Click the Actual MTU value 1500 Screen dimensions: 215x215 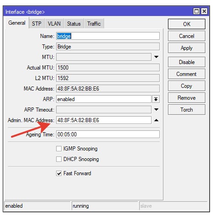[108, 68]
